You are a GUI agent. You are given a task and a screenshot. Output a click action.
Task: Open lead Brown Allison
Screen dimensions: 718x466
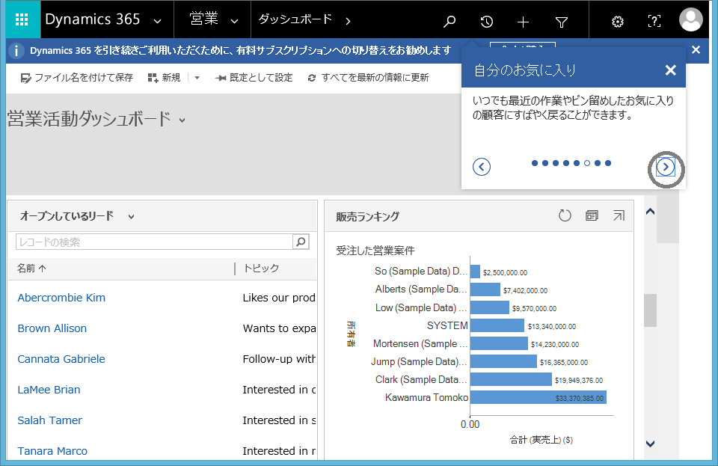[x=52, y=328]
